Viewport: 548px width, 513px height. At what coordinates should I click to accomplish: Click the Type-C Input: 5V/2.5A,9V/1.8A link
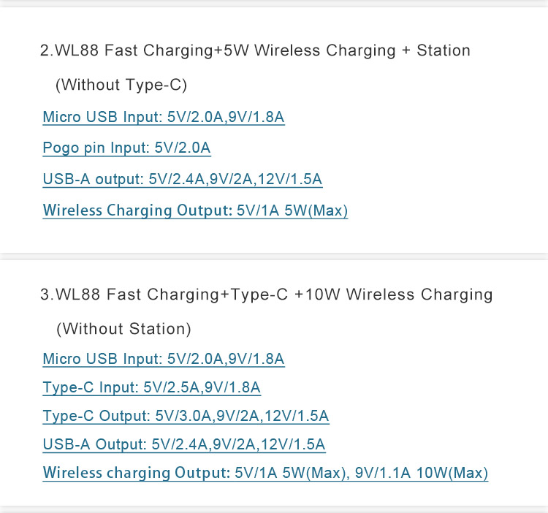pyautogui.click(x=152, y=387)
